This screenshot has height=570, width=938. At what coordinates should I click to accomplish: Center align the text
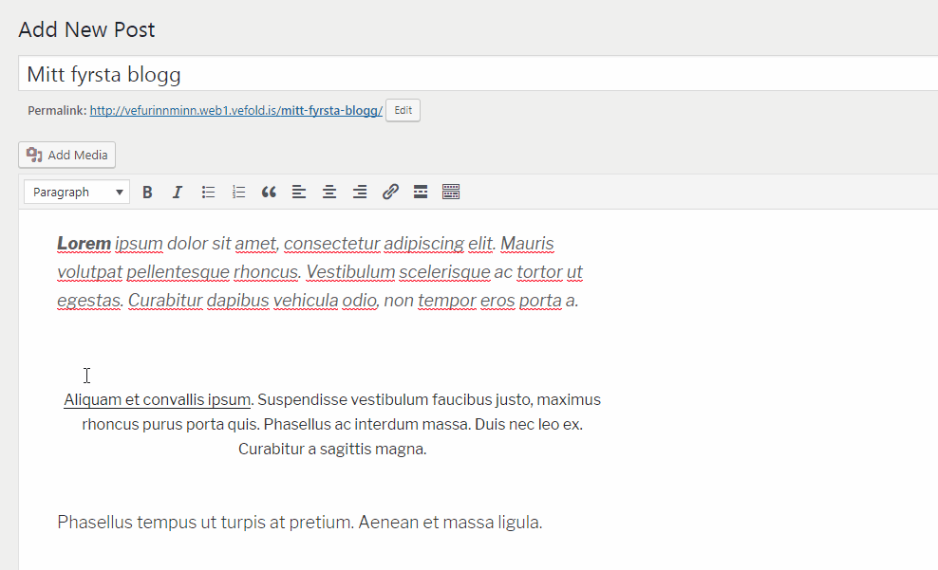[329, 193]
